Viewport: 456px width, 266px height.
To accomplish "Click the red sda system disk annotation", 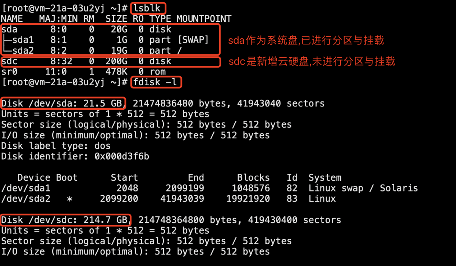I will tap(306, 40).
